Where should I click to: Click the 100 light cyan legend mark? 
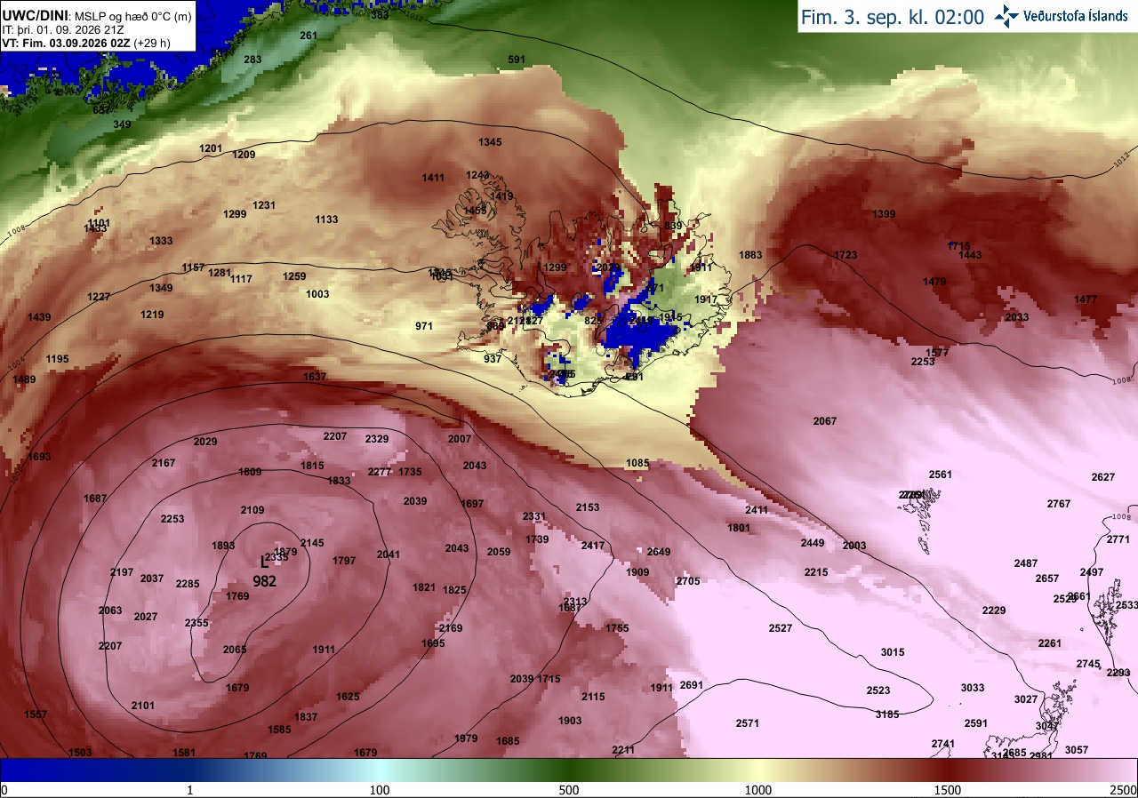[380, 790]
